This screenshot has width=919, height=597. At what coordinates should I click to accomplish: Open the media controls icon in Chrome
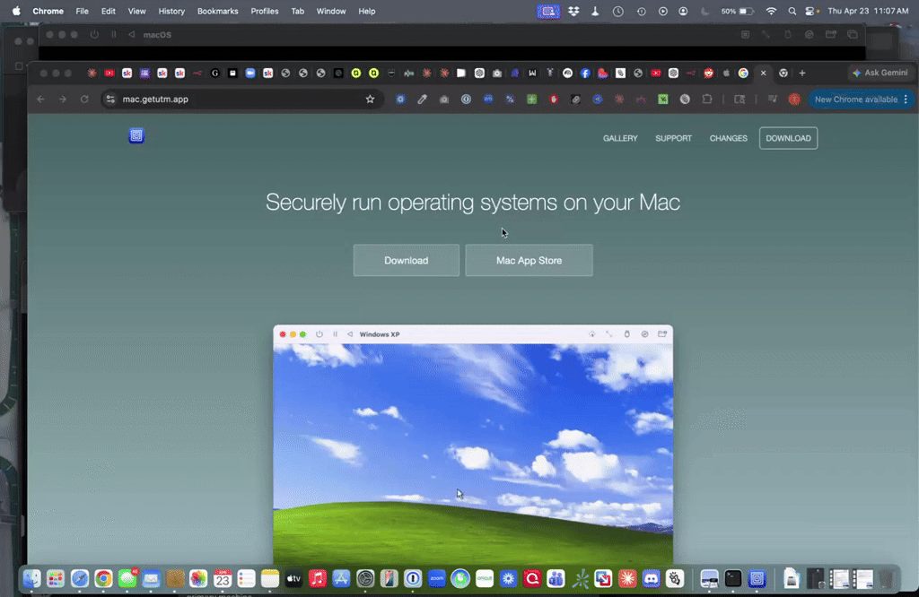pos(773,99)
